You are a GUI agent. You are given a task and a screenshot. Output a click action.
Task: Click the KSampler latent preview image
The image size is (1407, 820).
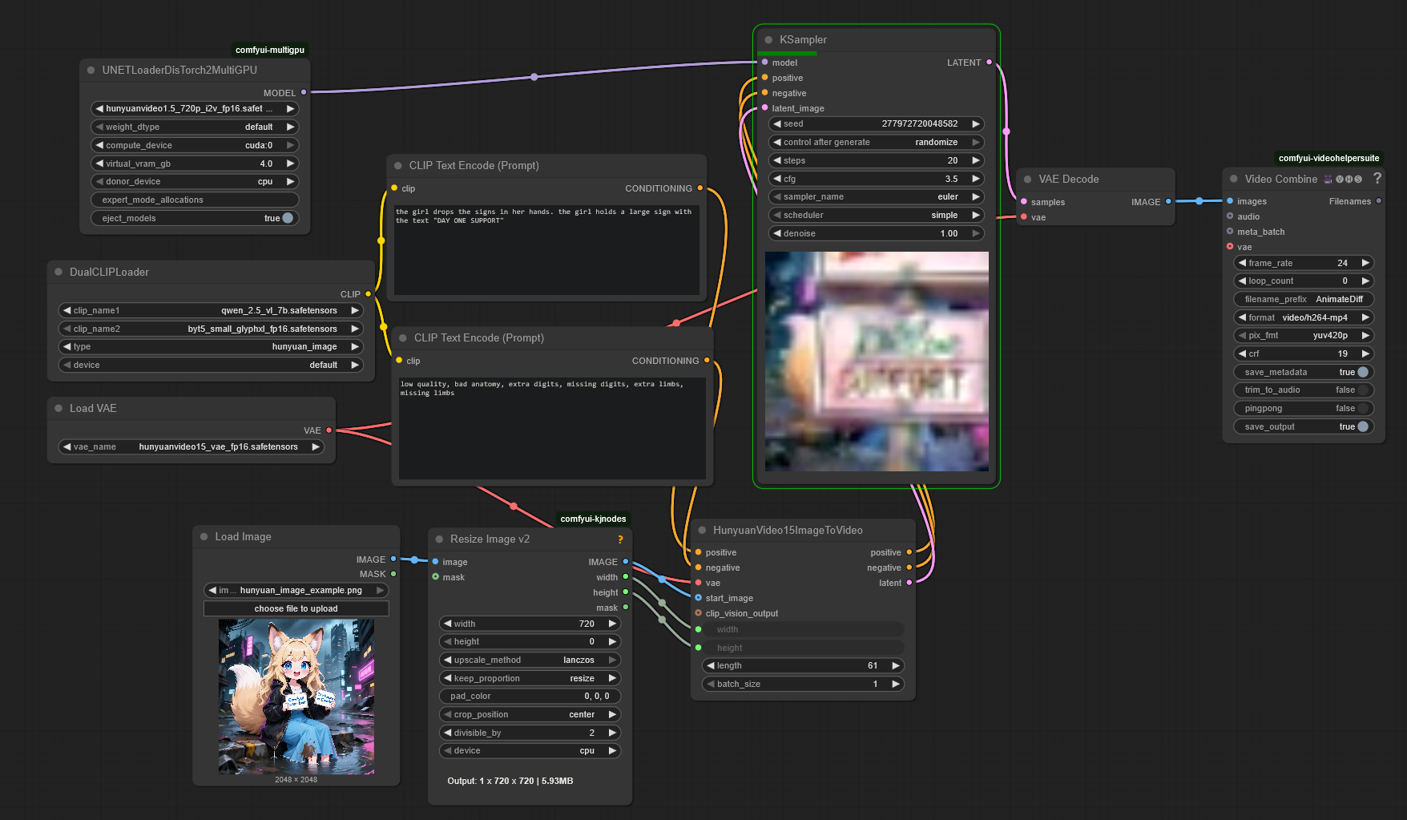pos(877,362)
